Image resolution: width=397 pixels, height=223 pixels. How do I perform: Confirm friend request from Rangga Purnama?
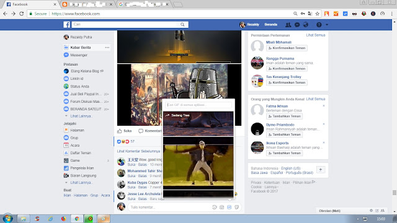[287, 69]
